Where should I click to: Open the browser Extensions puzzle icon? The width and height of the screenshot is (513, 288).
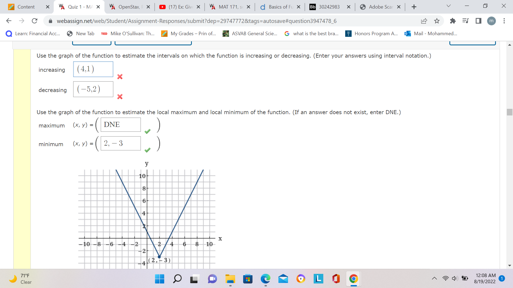pyautogui.click(x=453, y=21)
